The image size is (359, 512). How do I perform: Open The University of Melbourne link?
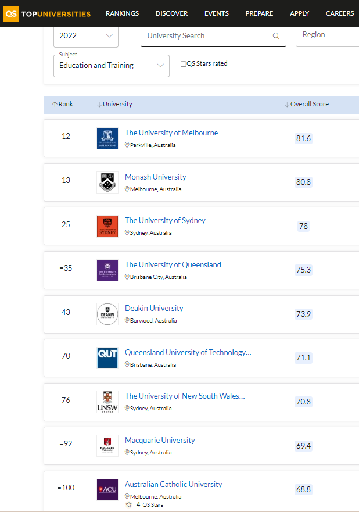coord(171,133)
